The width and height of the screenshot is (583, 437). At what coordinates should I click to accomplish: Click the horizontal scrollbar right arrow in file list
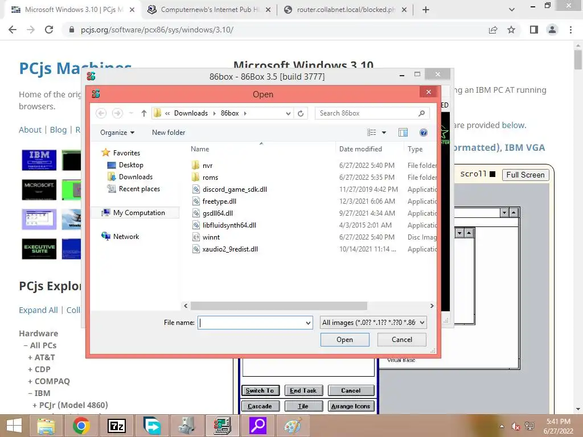(432, 306)
